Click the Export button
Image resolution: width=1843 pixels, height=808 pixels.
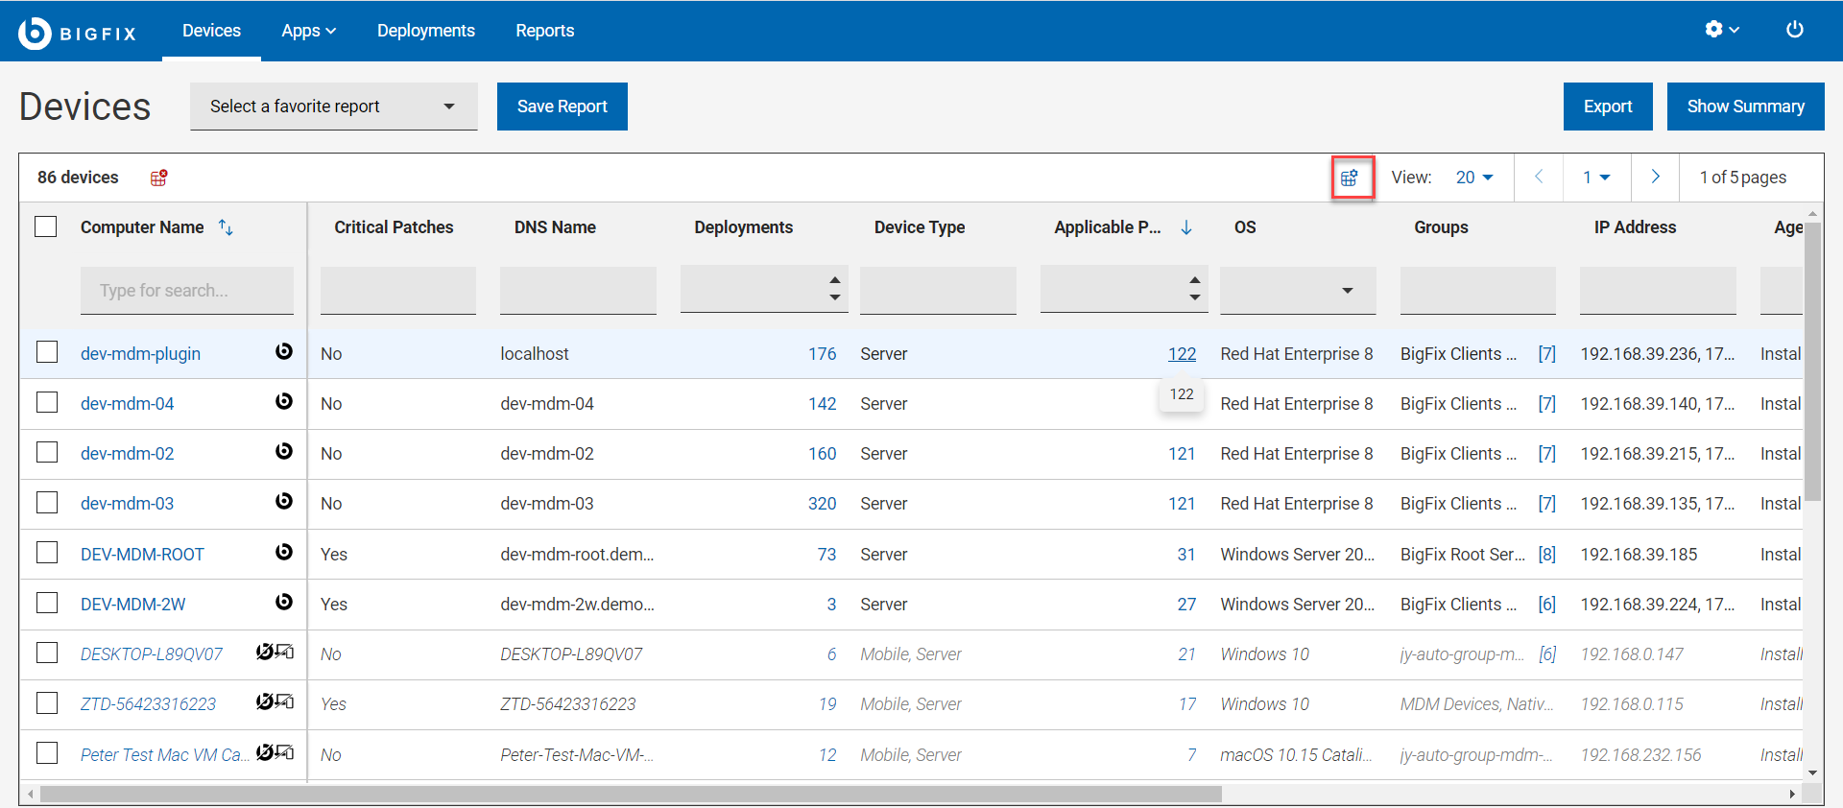pos(1607,107)
